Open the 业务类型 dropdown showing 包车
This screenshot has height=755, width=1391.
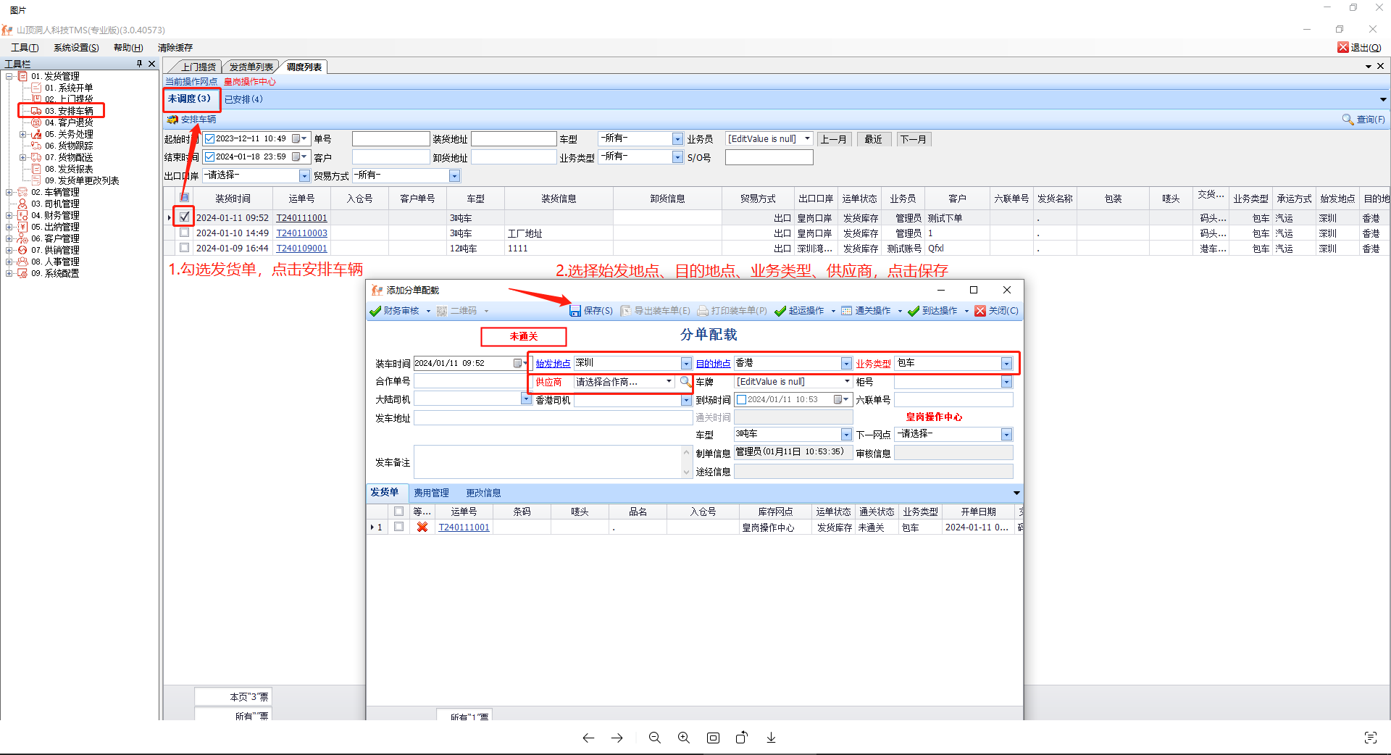click(x=1006, y=364)
